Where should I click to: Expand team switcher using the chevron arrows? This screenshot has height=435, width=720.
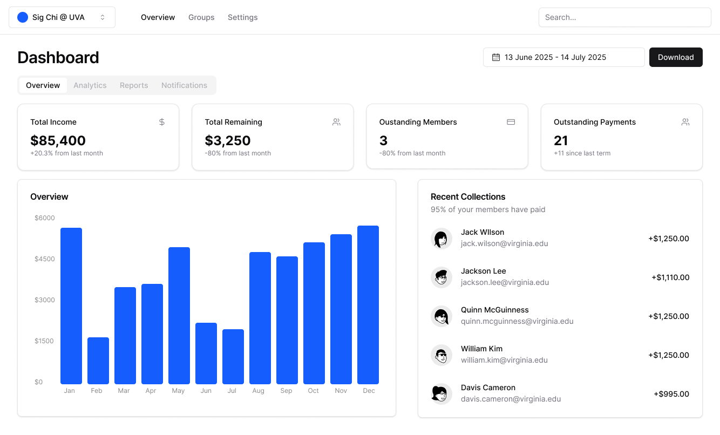pos(103,17)
